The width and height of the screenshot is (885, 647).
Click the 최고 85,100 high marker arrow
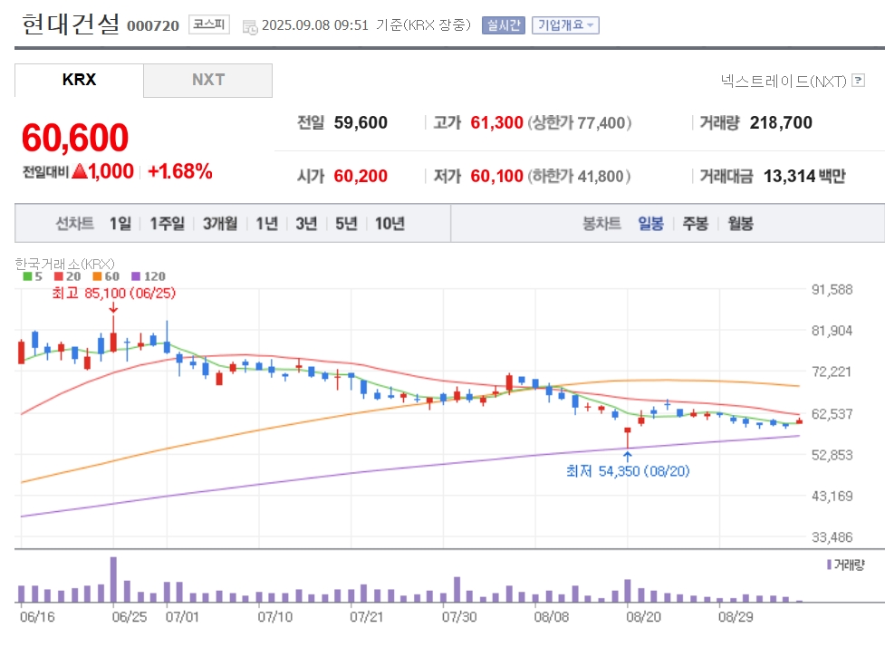113,308
